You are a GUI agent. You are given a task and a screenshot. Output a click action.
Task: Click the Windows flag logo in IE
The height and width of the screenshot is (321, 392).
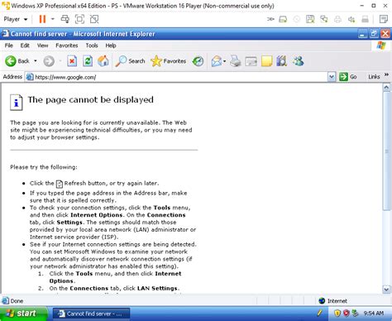381,46
